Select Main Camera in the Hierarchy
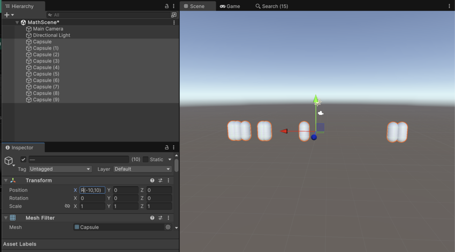This screenshot has height=252, width=455. tap(48, 29)
